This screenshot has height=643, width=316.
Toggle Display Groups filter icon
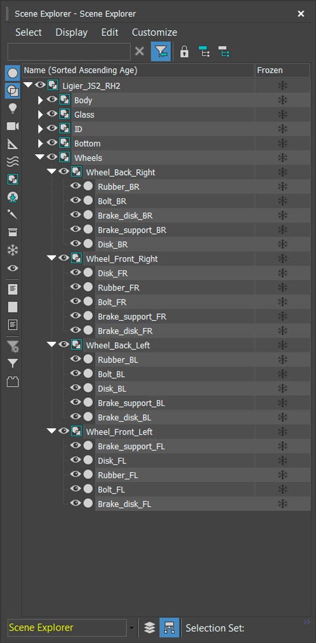click(x=12, y=179)
